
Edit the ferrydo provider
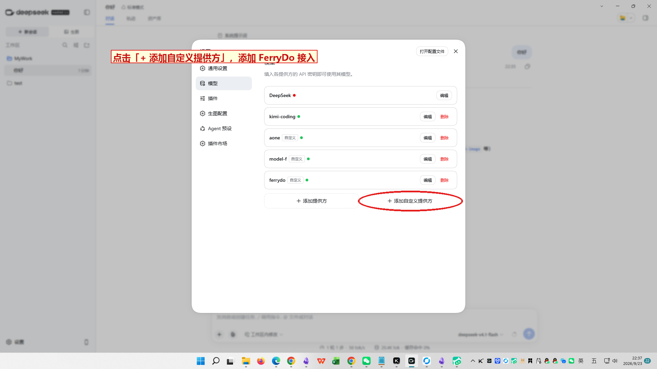(427, 180)
